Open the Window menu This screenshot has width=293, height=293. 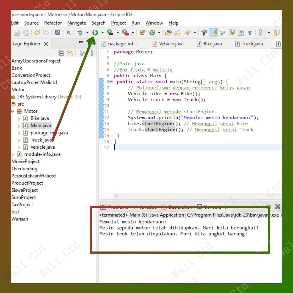tap(154, 23)
